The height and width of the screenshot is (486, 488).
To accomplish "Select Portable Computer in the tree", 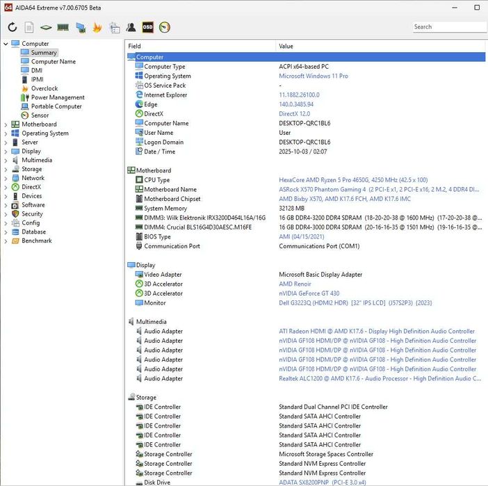I will (56, 106).
